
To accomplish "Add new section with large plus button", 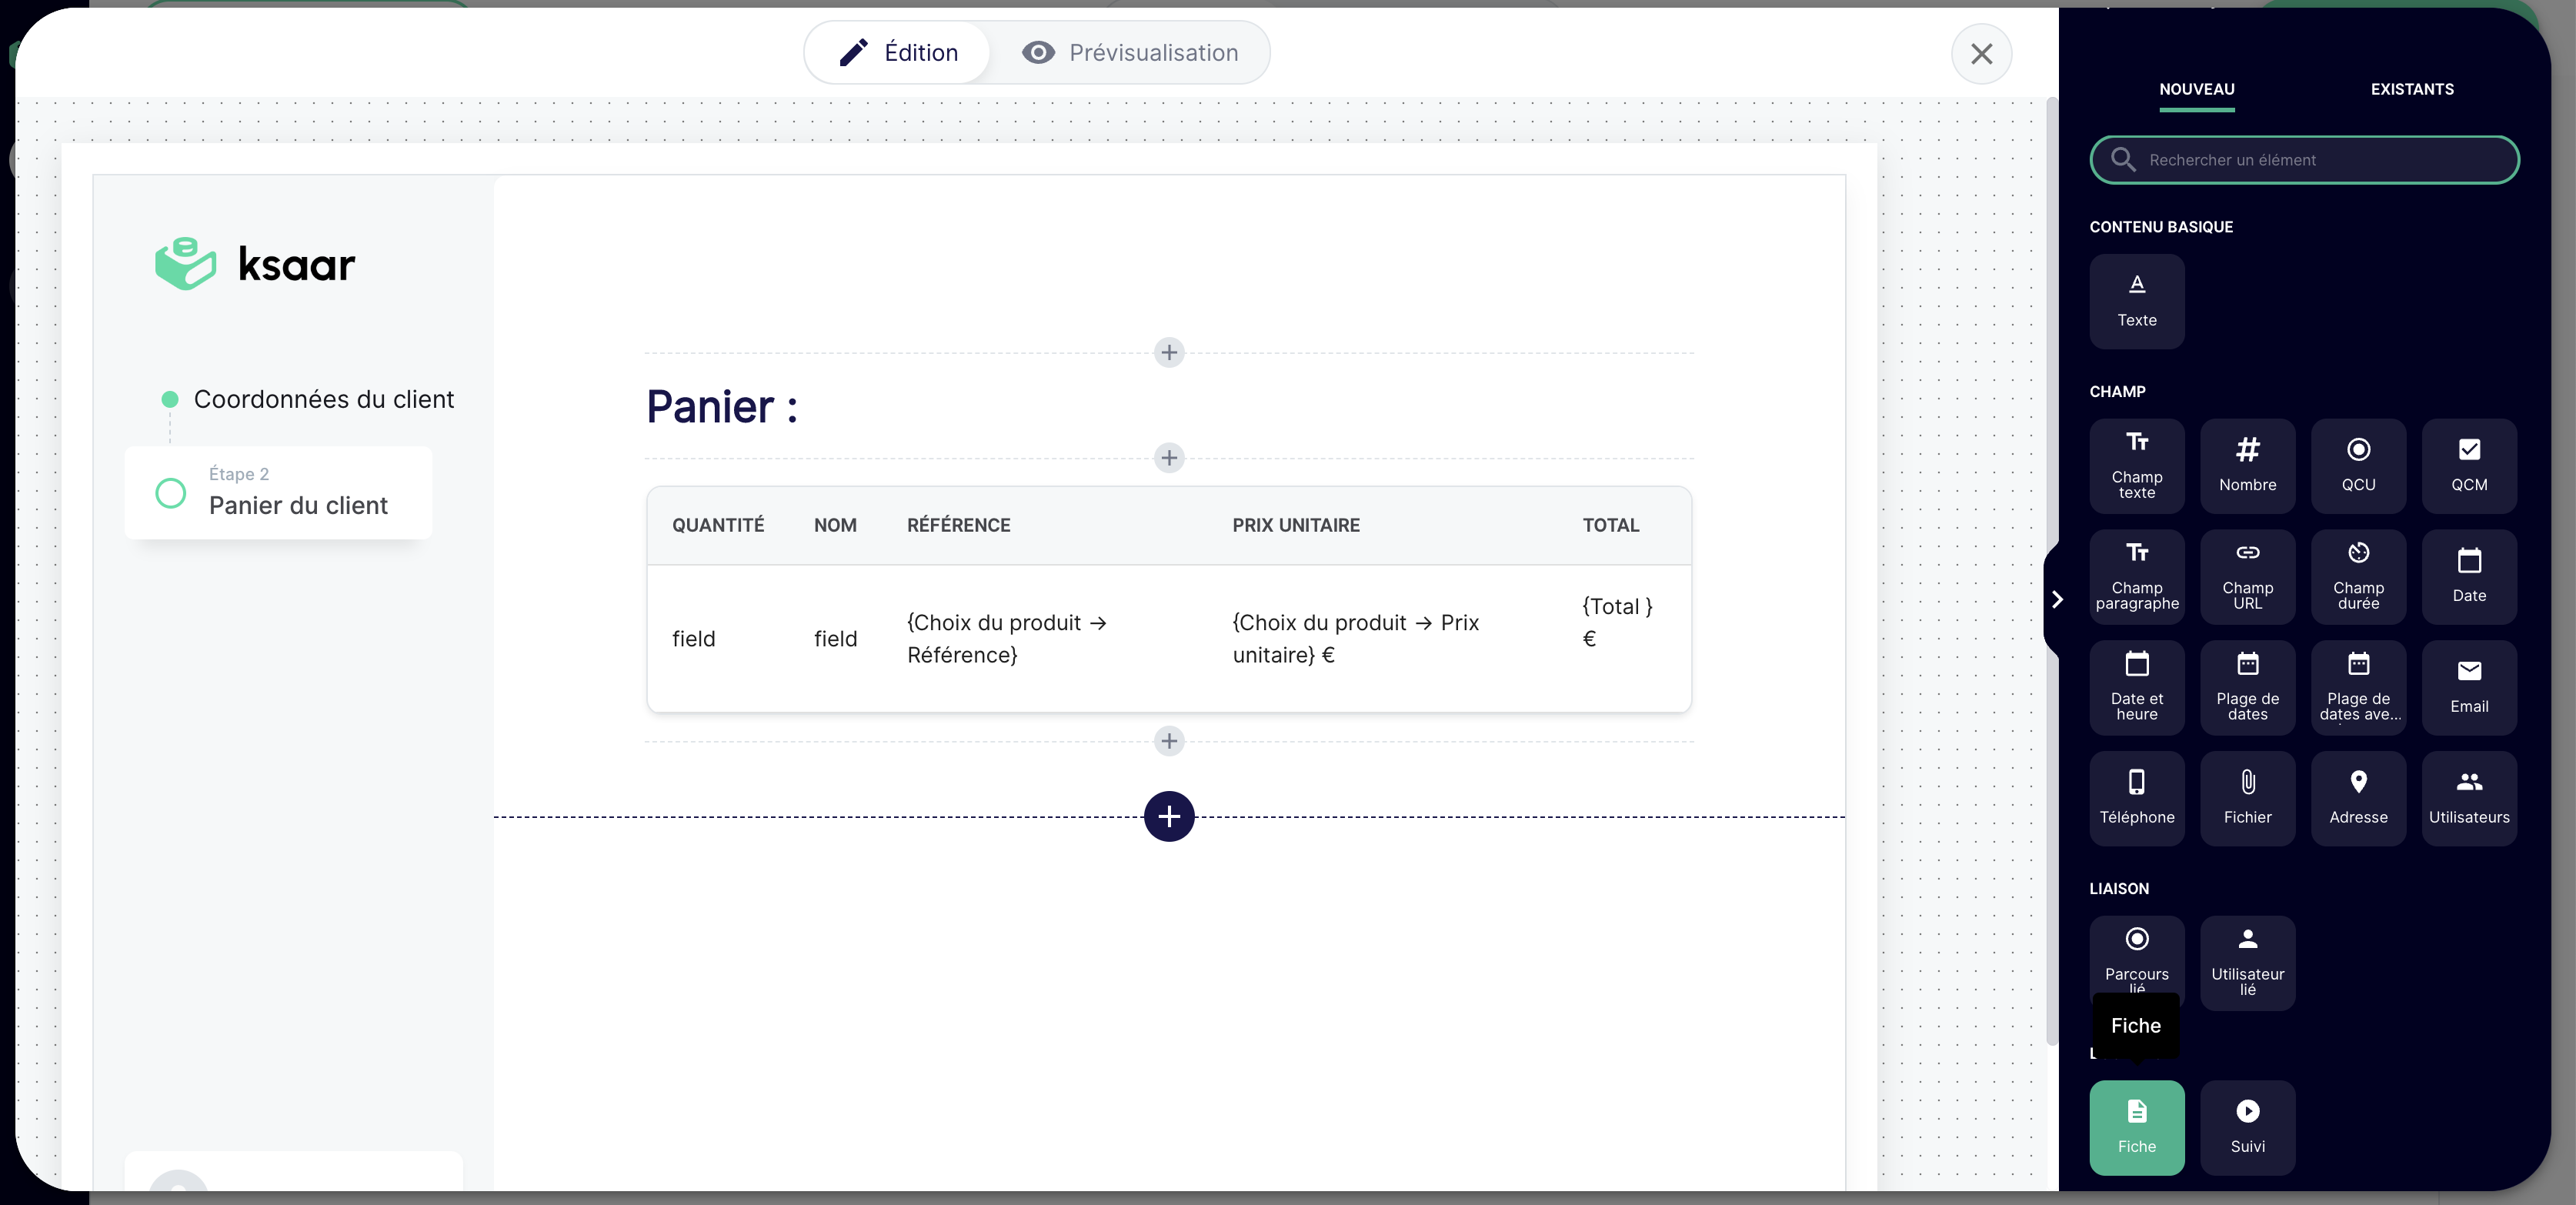I will pyautogui.click(x=1168, y=816).
